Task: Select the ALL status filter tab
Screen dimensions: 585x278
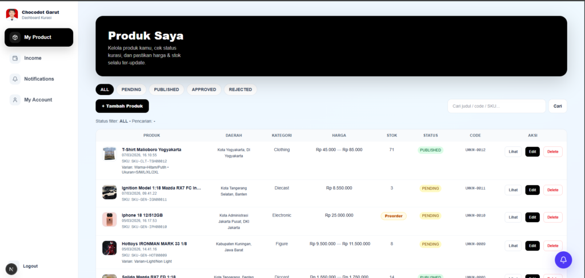Action: pos(105,89)
